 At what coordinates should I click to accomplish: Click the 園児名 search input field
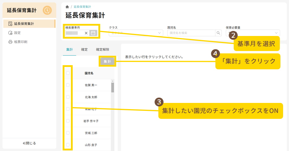pos(191,33)
